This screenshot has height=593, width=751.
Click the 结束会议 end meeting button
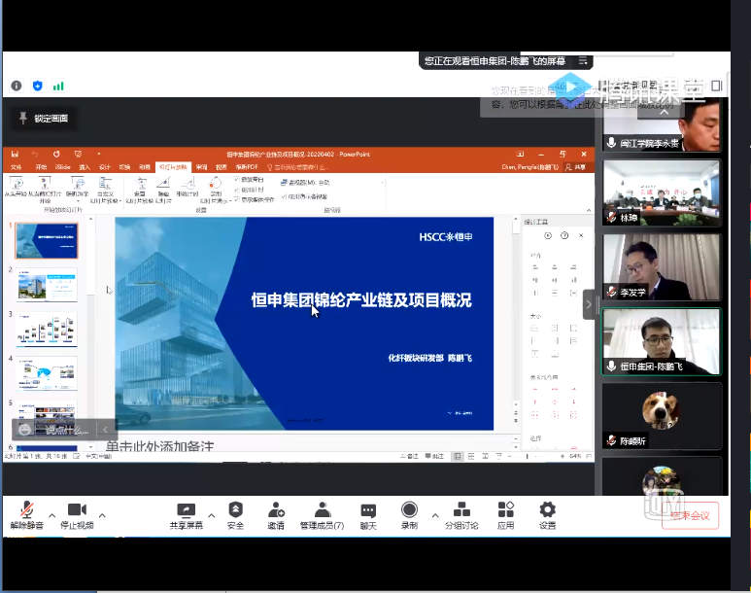tap(690, 515)
